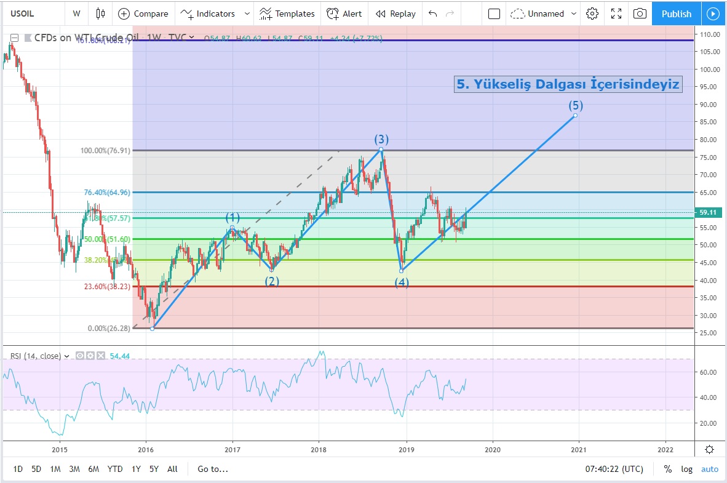Click the play button beside Publish
The image size is (727, 483).
[713, 14]
